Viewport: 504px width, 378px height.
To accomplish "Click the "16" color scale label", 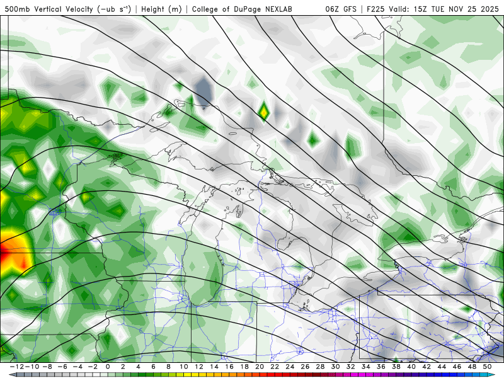I will click(x=229, y=367).
